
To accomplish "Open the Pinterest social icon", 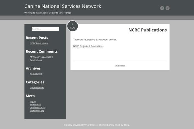I will (x=167, y=8).
